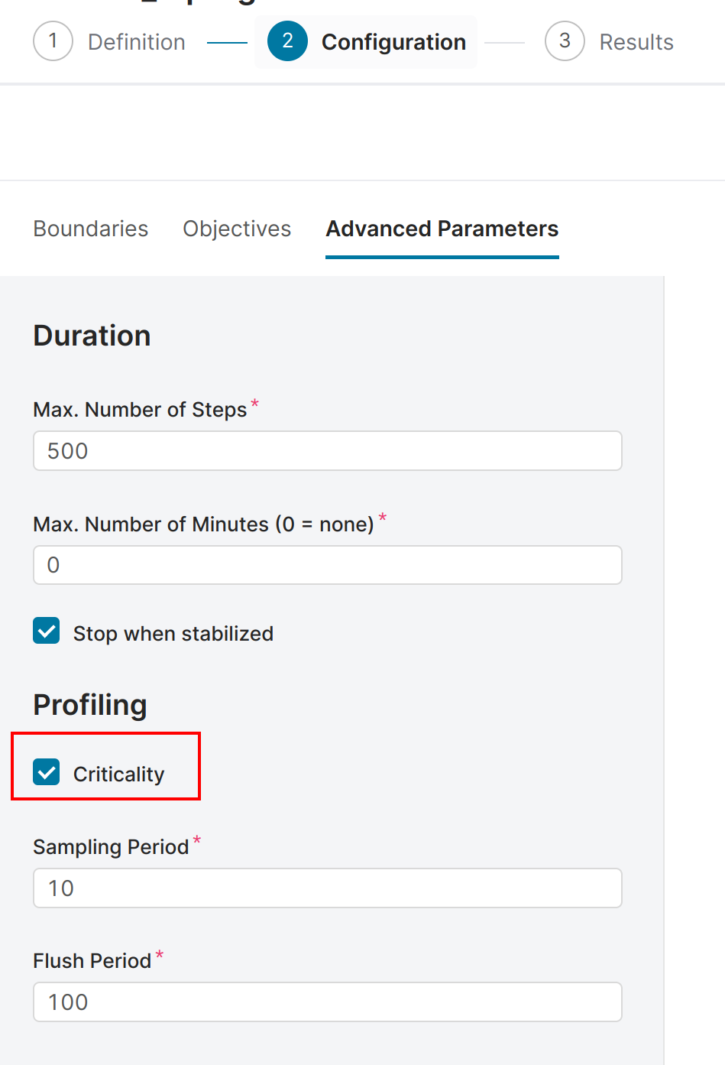Uncheck the Stop when stabilized checkbox
This screenshot has height=1065, width=725.
pos(47,632)
